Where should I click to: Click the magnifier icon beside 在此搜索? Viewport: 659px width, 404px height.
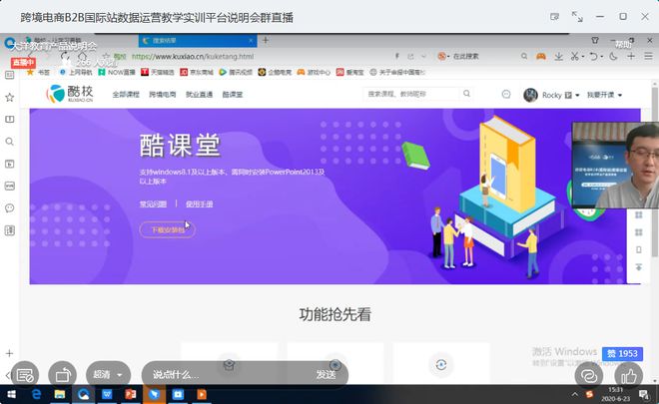pos(524,56)
